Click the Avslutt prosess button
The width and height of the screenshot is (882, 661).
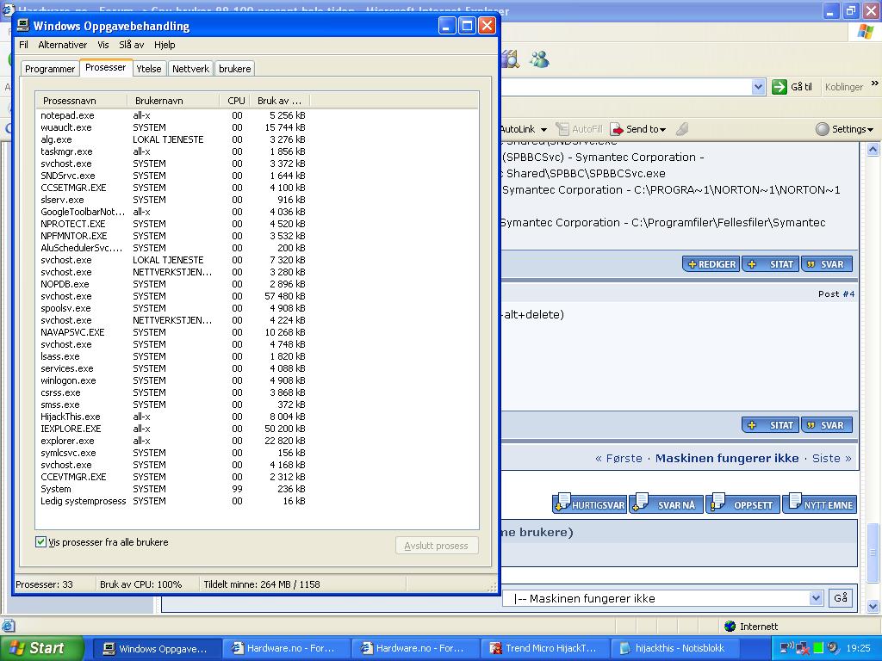[x=437, y=546]
